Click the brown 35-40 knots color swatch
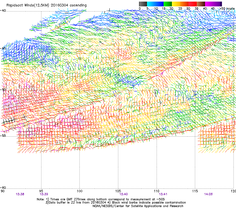236x208 pixels. [201, 4]
